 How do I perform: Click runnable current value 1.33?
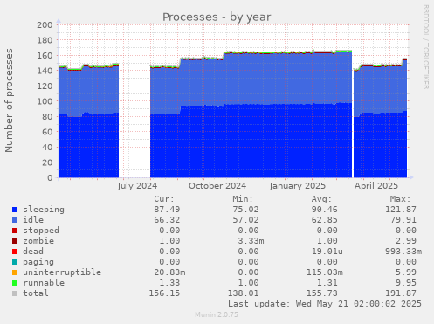click(169, 283)
